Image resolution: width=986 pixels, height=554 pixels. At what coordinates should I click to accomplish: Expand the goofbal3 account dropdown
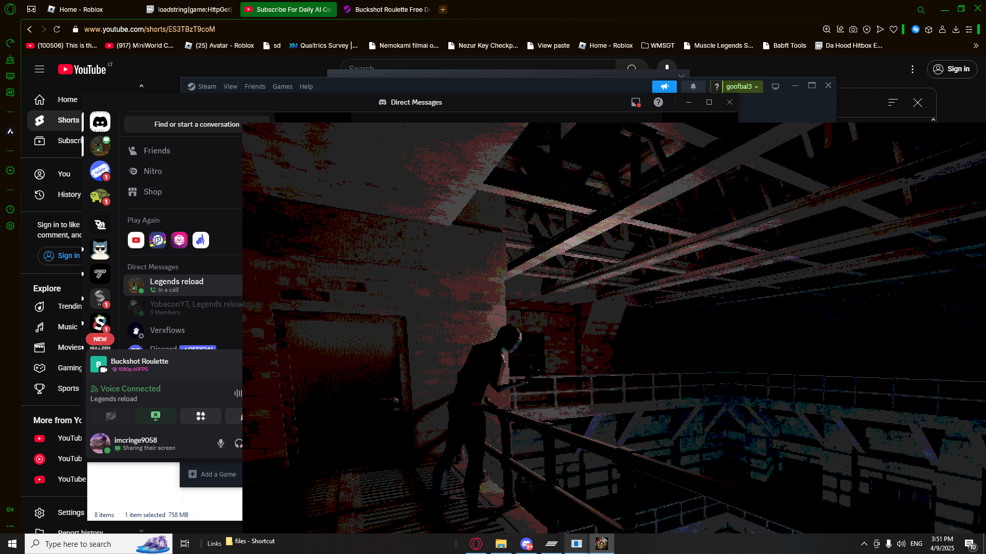742,87
